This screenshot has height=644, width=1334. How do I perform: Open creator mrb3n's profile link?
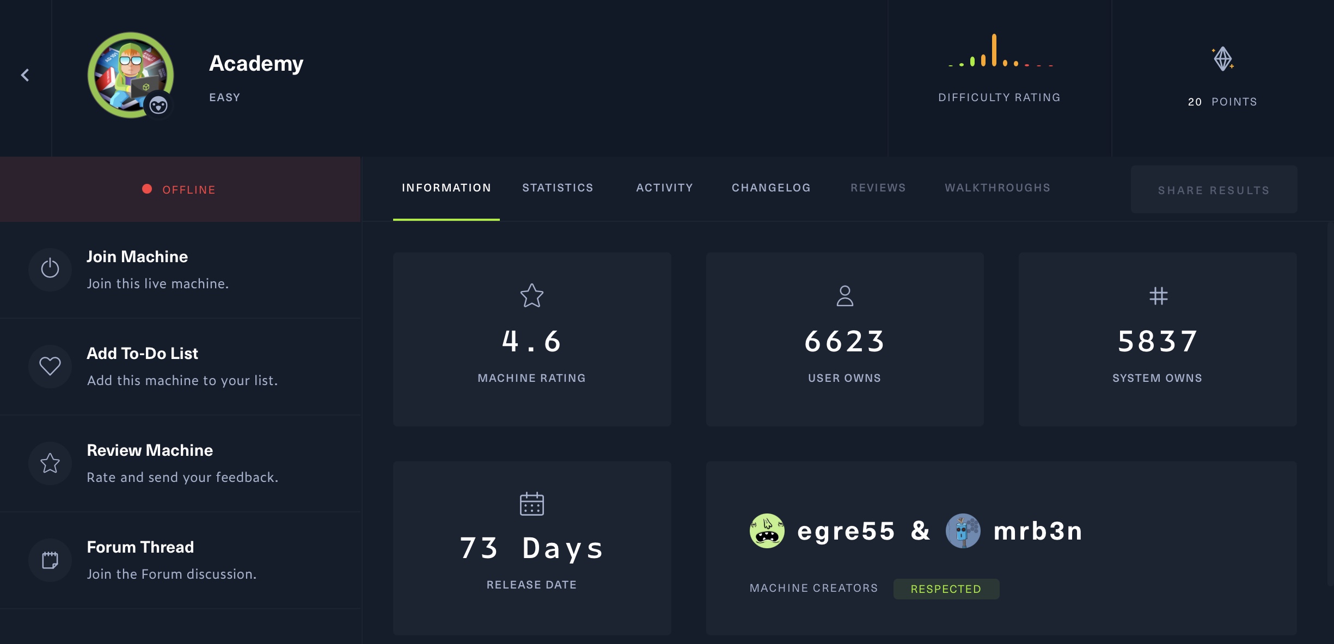pyautogui.click(x=1038, y=531)
